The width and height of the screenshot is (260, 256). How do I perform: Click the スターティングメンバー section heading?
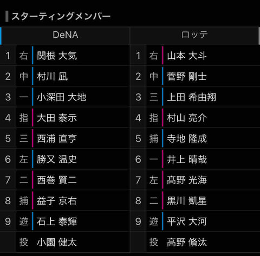(x=61, y=16)
